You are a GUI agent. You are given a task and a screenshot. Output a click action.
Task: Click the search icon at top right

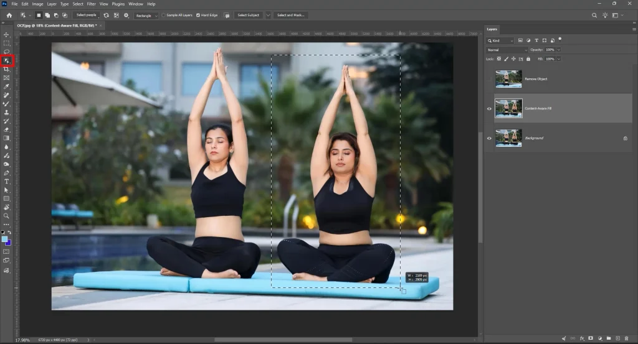[594, 16]
